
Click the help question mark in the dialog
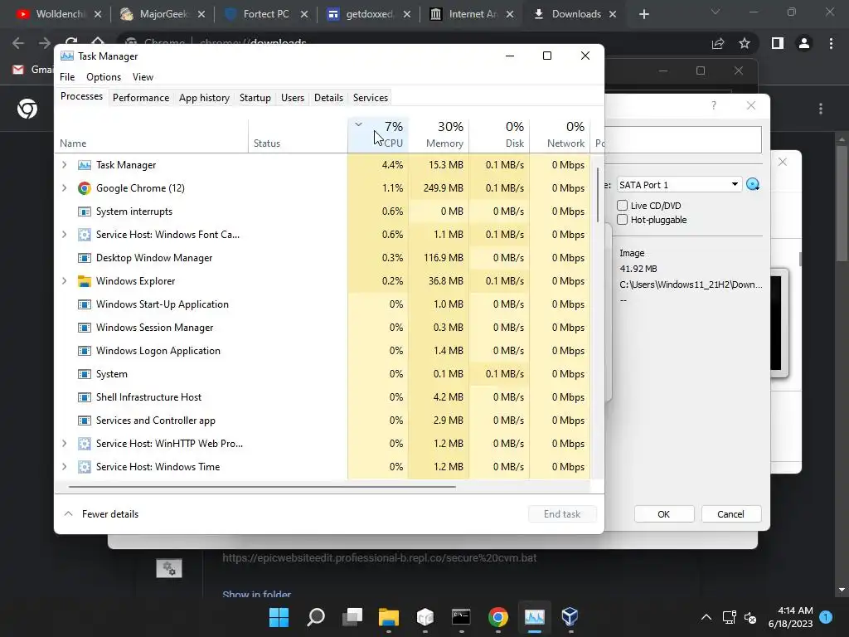(x=714, y=105)
